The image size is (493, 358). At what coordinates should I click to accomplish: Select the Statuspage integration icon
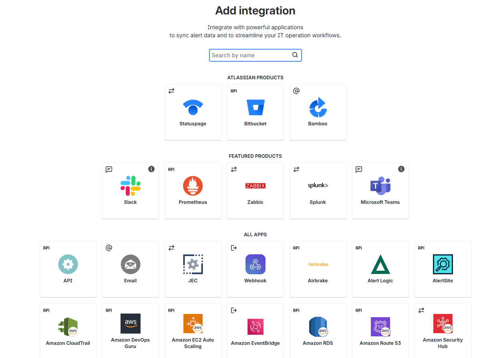coord(193,107)
